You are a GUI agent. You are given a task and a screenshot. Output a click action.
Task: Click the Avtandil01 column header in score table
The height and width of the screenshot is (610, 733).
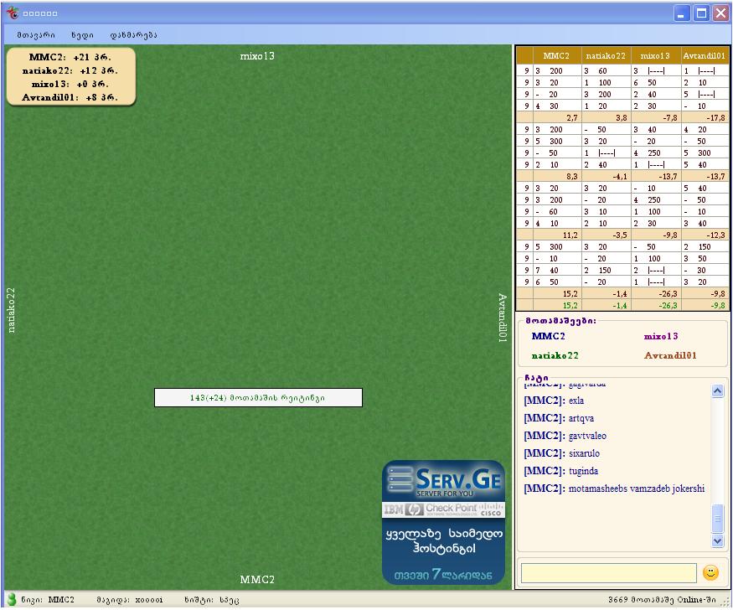[x=704, y=55]
